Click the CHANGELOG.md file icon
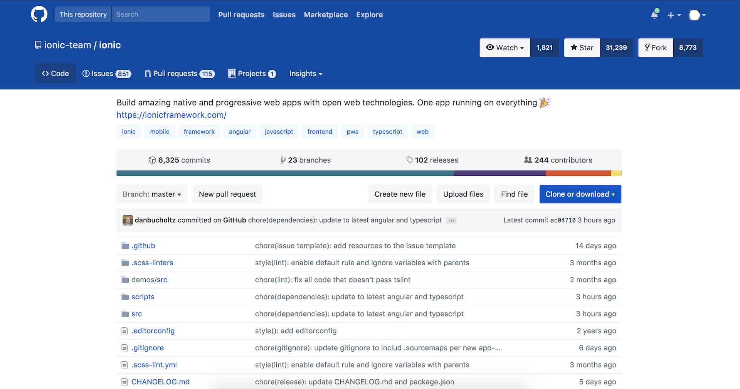 point(124,382)
